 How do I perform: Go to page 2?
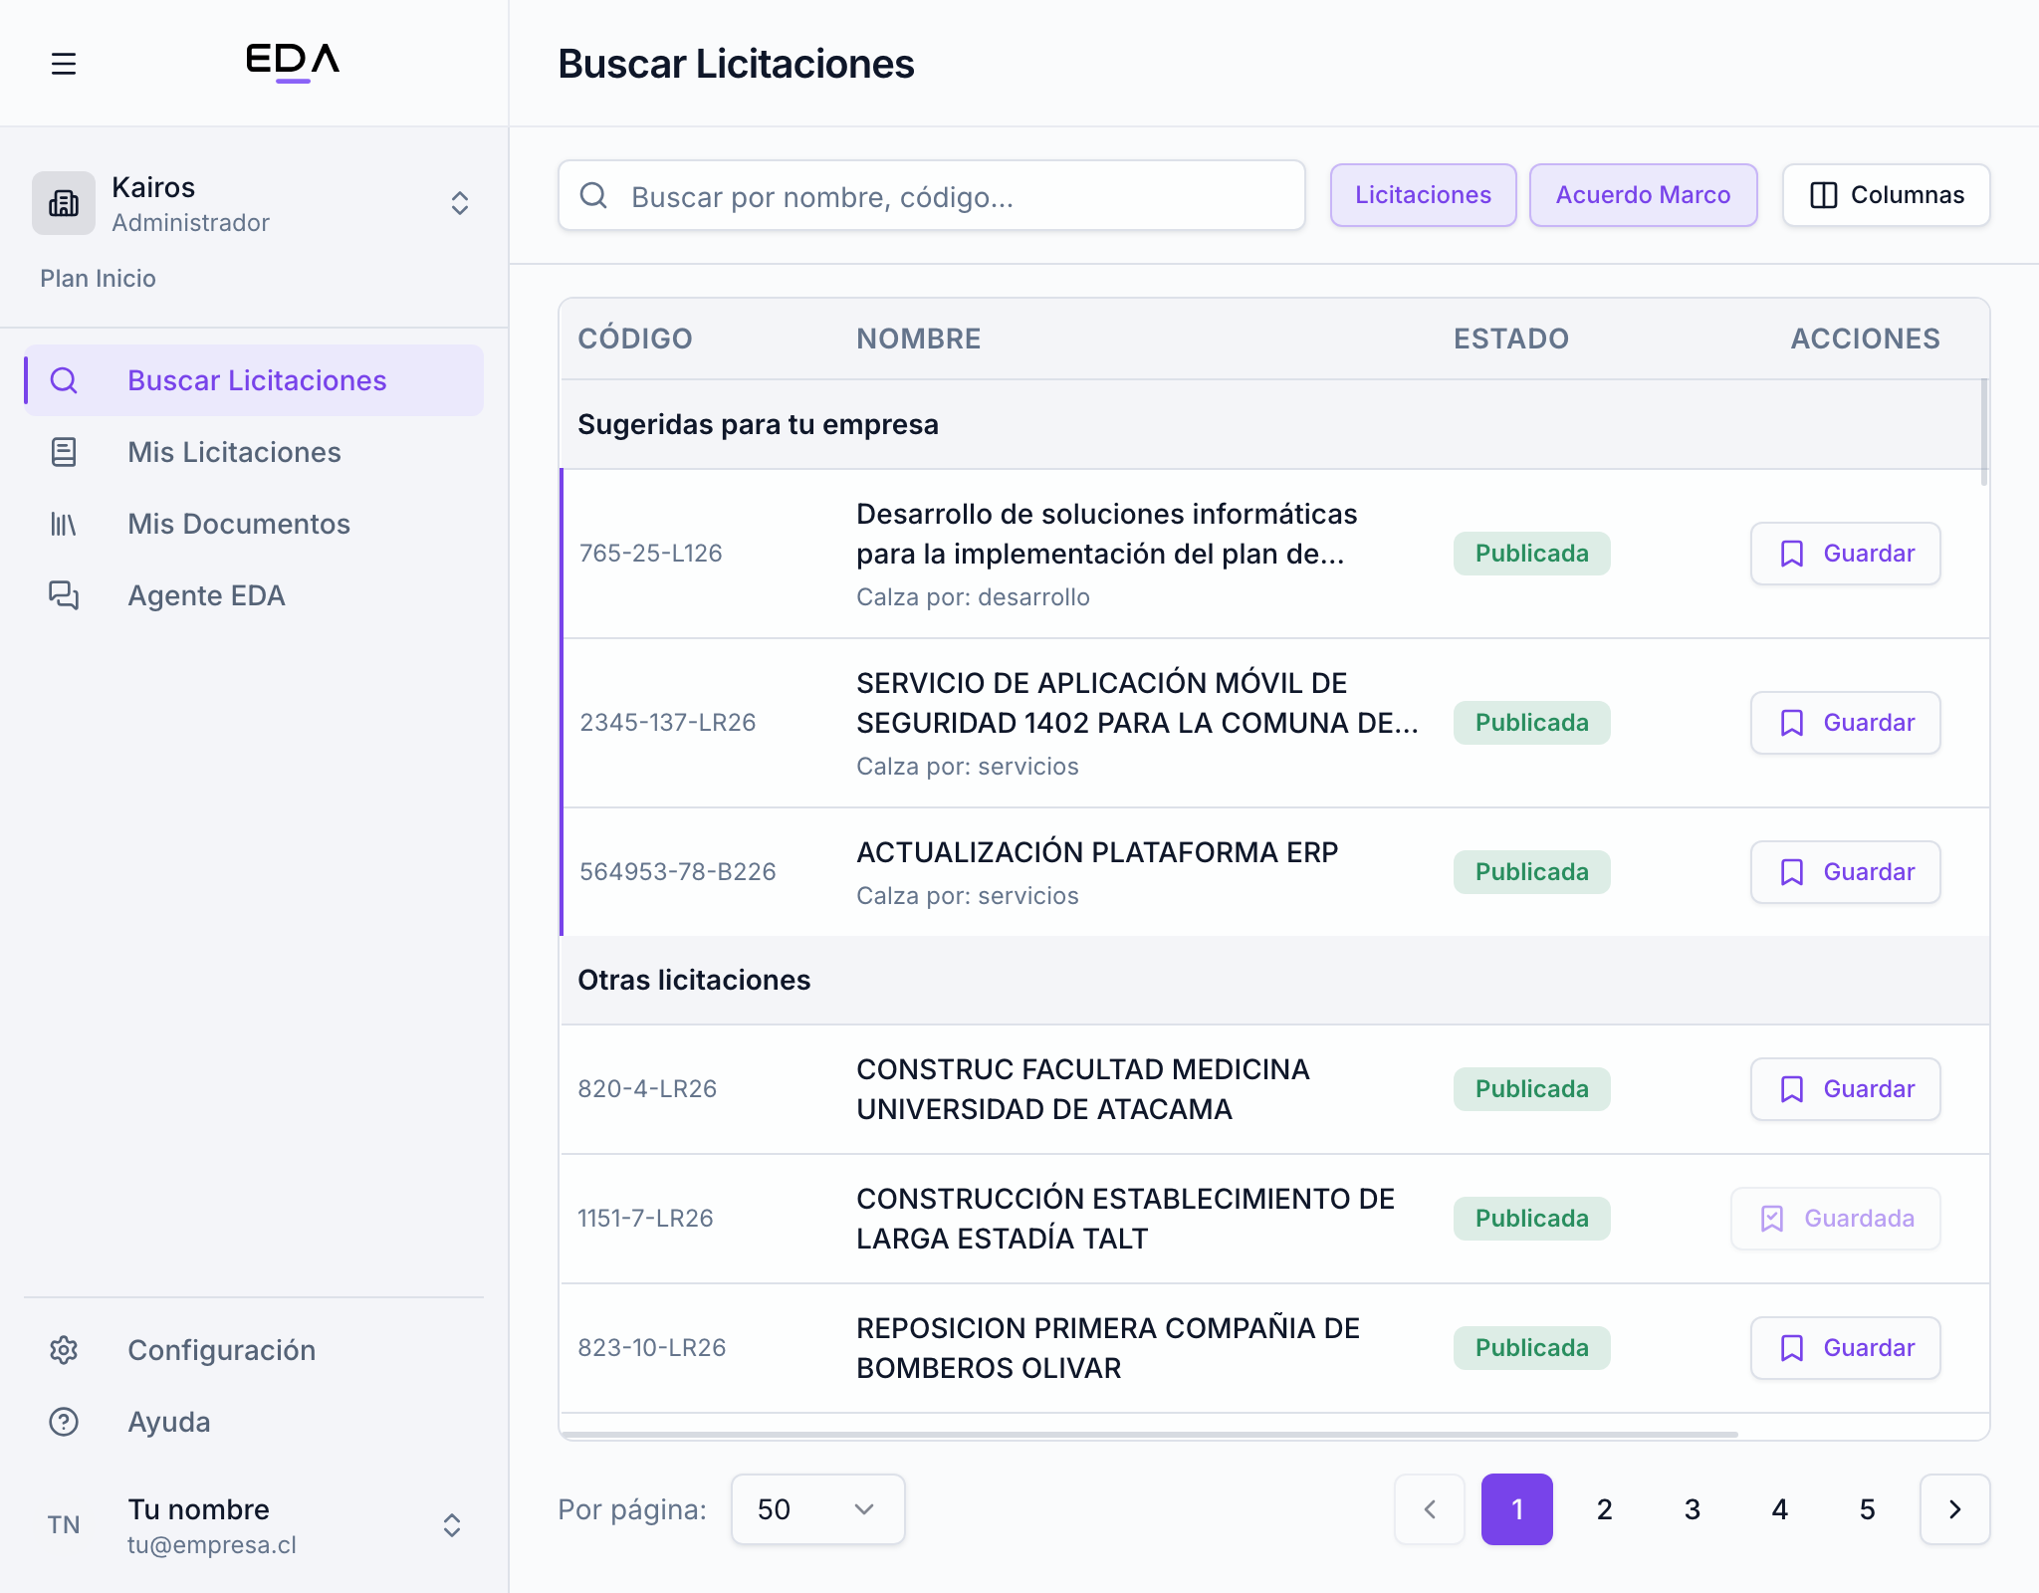click(x=1605, y=1509)
